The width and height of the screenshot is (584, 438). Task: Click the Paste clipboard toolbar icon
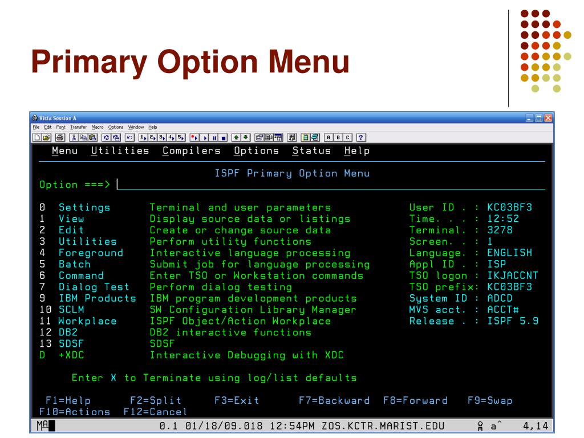coord(92,138)
